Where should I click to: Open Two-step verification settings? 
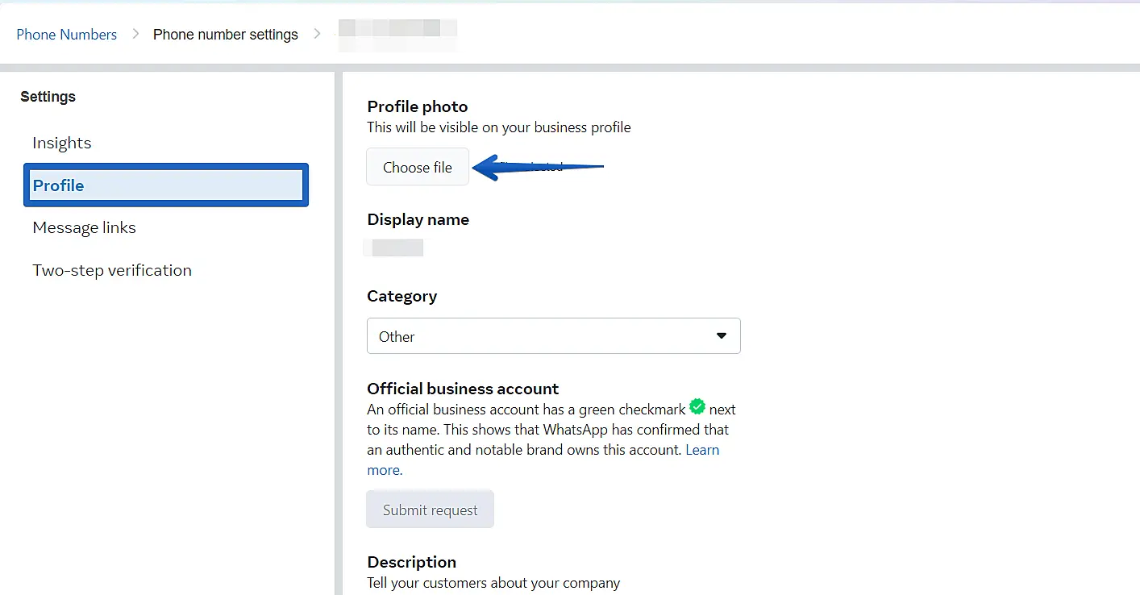tap(112, 271)
